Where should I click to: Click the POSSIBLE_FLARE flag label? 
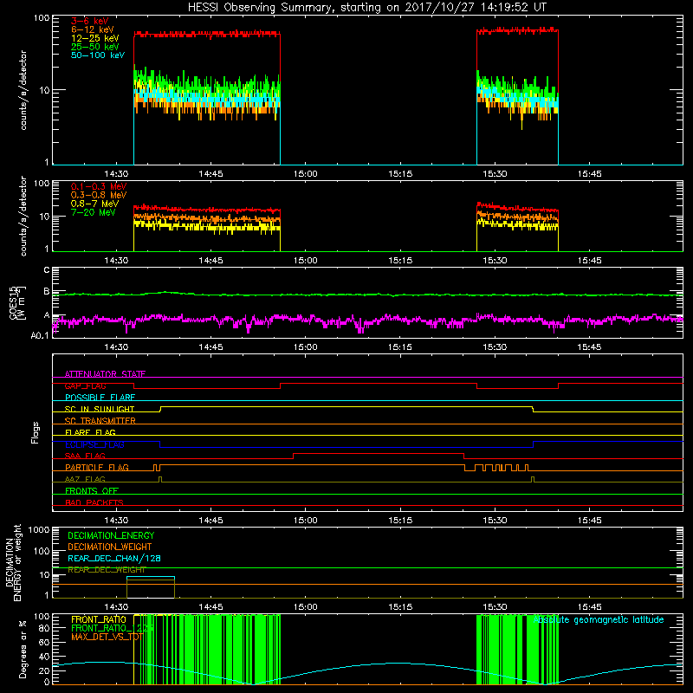pyautogui.click(x=100, y=398)
